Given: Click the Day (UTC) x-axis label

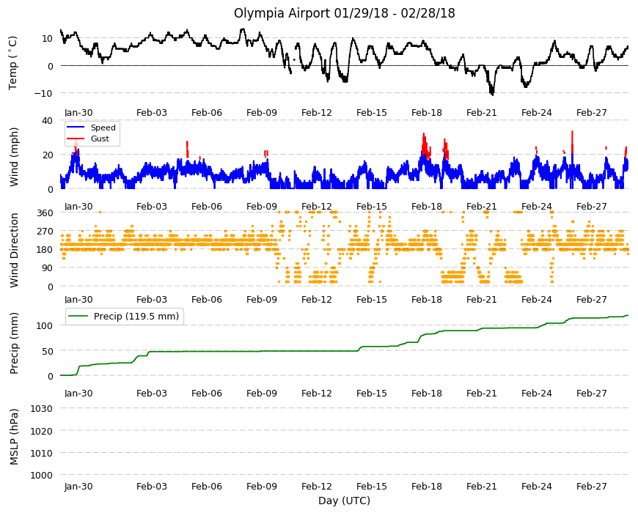Looking at the screenshot, I should click(x=344, y=501).
